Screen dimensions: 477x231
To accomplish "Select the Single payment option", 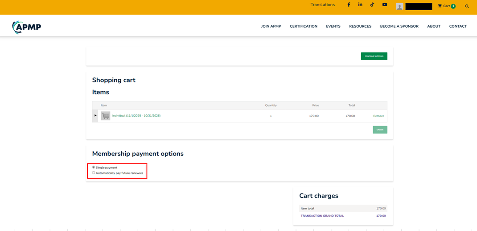I will point(94,167).
